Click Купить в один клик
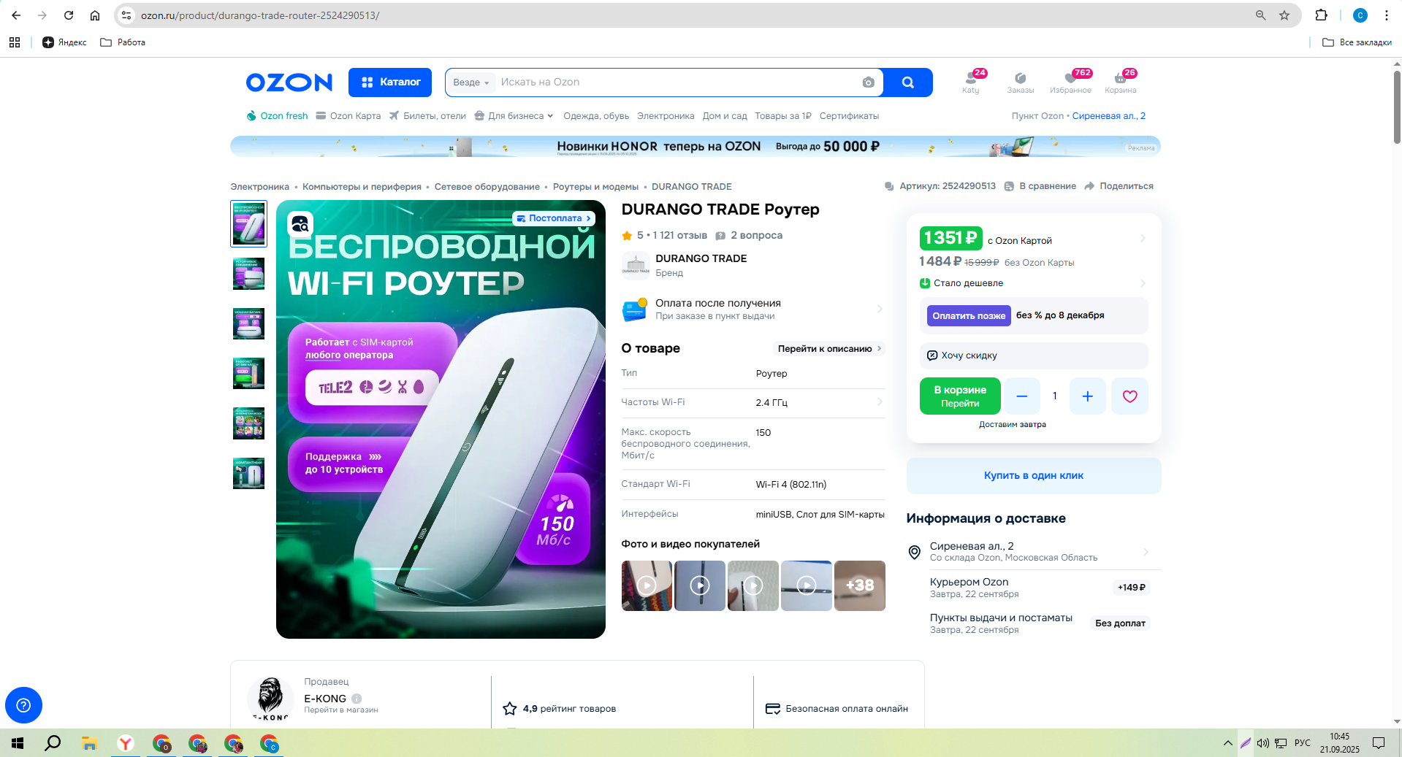Image resolution: width=1402 pixels, height=757 pixels. pos(1033,475)
